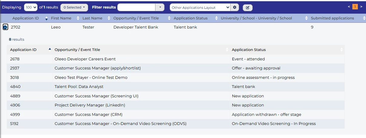Sort the nested table by Application ID
The width and height of the screenshot is (366, 138).
[50, 50]
